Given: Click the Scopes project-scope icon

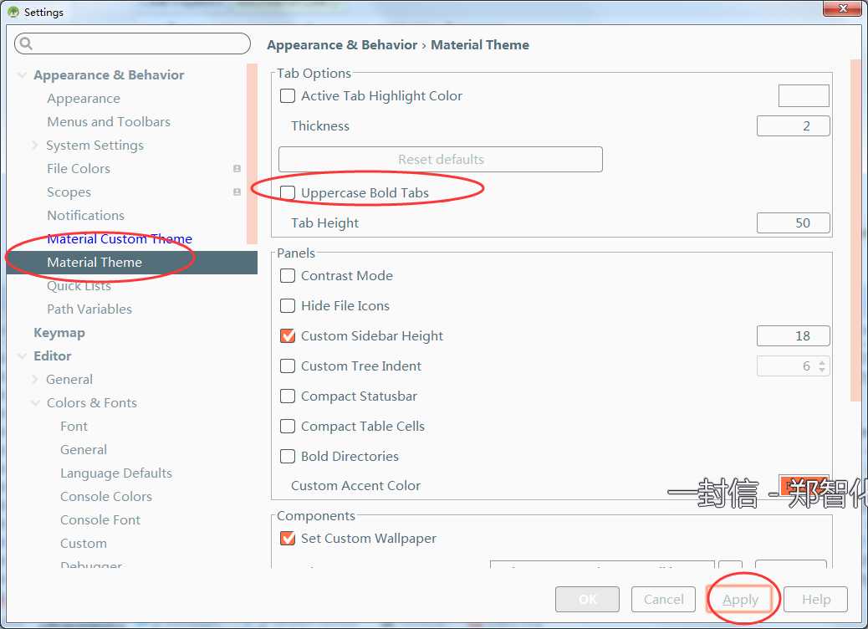Looking at the screenshot, I should (237, 192).
